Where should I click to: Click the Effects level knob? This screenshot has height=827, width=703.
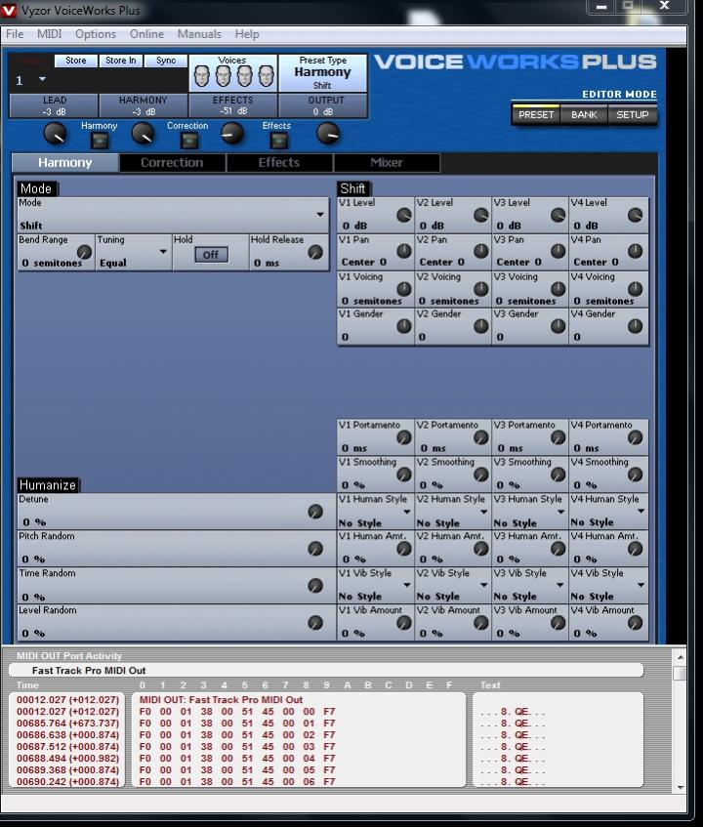click(x=231, y=134)
